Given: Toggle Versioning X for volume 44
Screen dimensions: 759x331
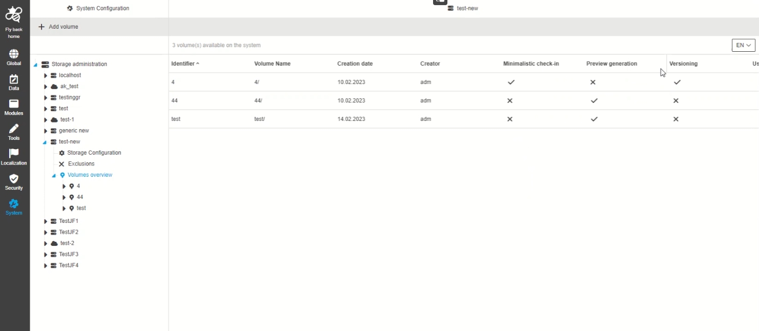Looking at the screenshot, I should tap(676, 100).
